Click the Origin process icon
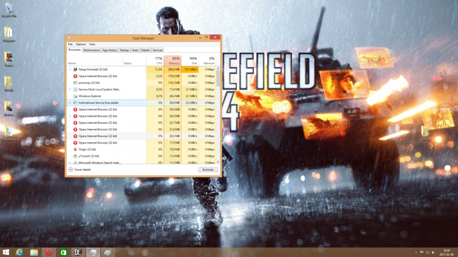The width and height of the screenshot is (458, 257). pyautogui.click(x=75, y=149)
